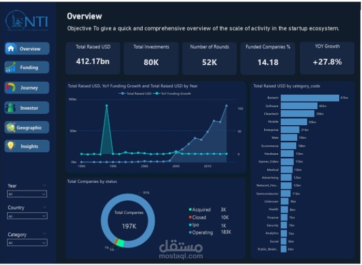Select the Funded Companies % card
The width and height of the screenshot is (362, 265).
tap(268, 58)
